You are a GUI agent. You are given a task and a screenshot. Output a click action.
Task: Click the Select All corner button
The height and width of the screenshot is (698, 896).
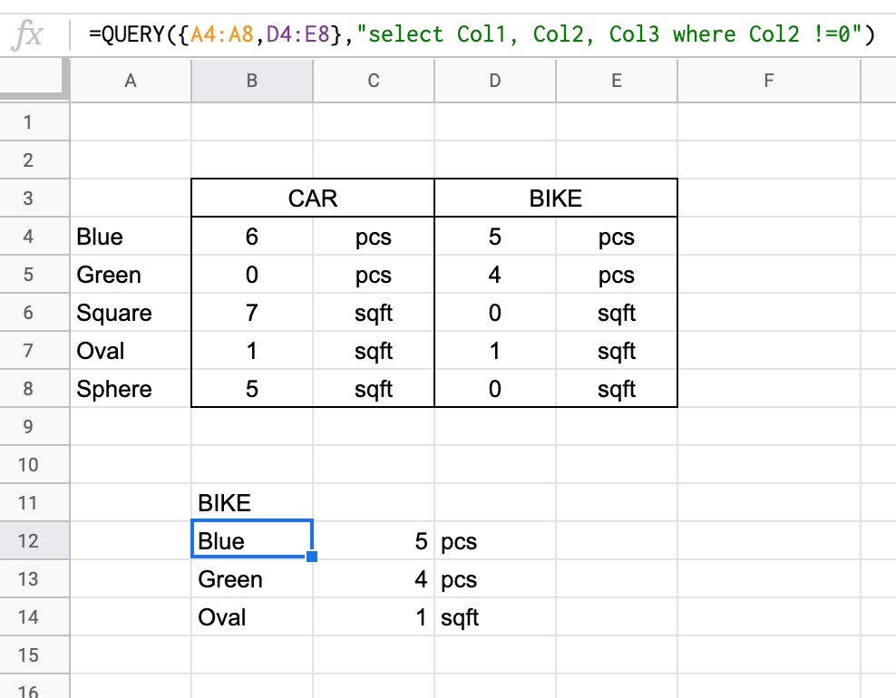pyautogui.click(x=34, y=80)
